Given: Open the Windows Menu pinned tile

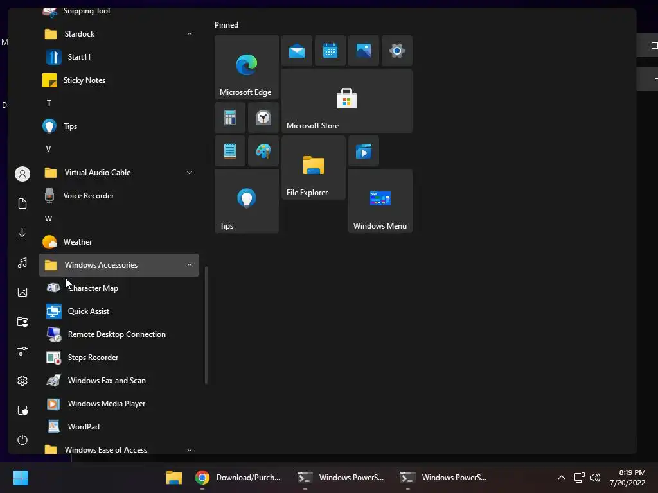Looking at the screenshot, I should coord(380,201).
